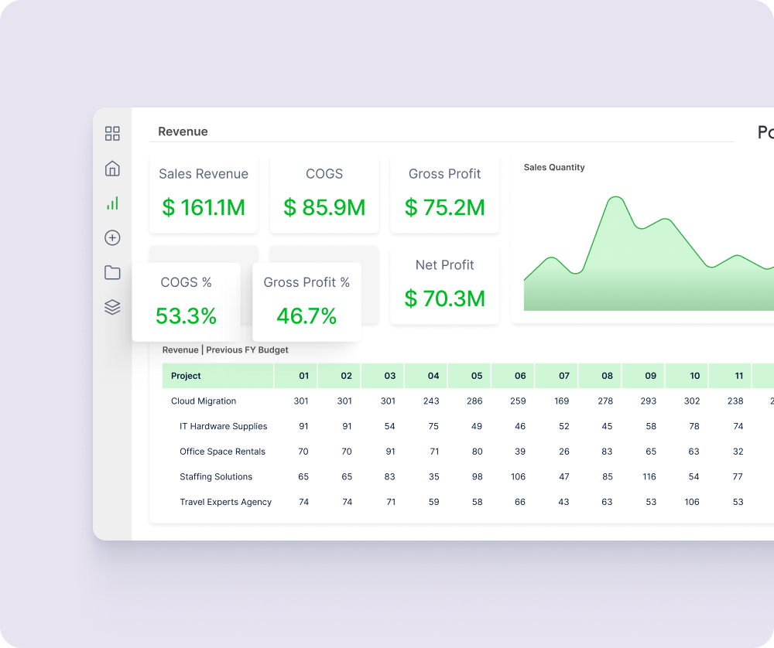Select the layers stack icon at sidebar bottom

point(112,306)
